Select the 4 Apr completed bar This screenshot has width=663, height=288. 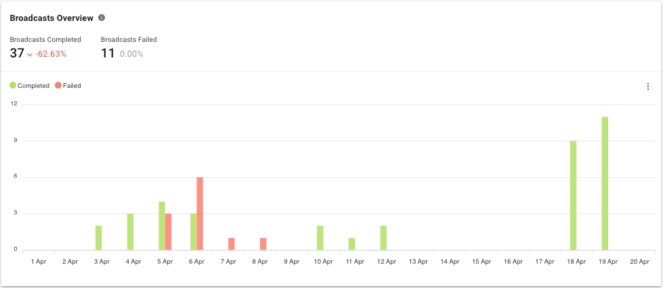click(x=130, y=232)
